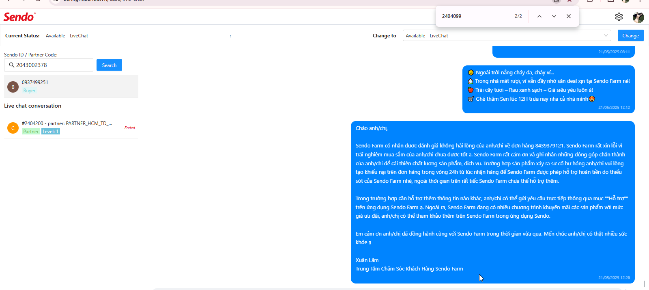
Task: Click the 'Xuân Lâm' signature text
Action: [x=367, y=260]
